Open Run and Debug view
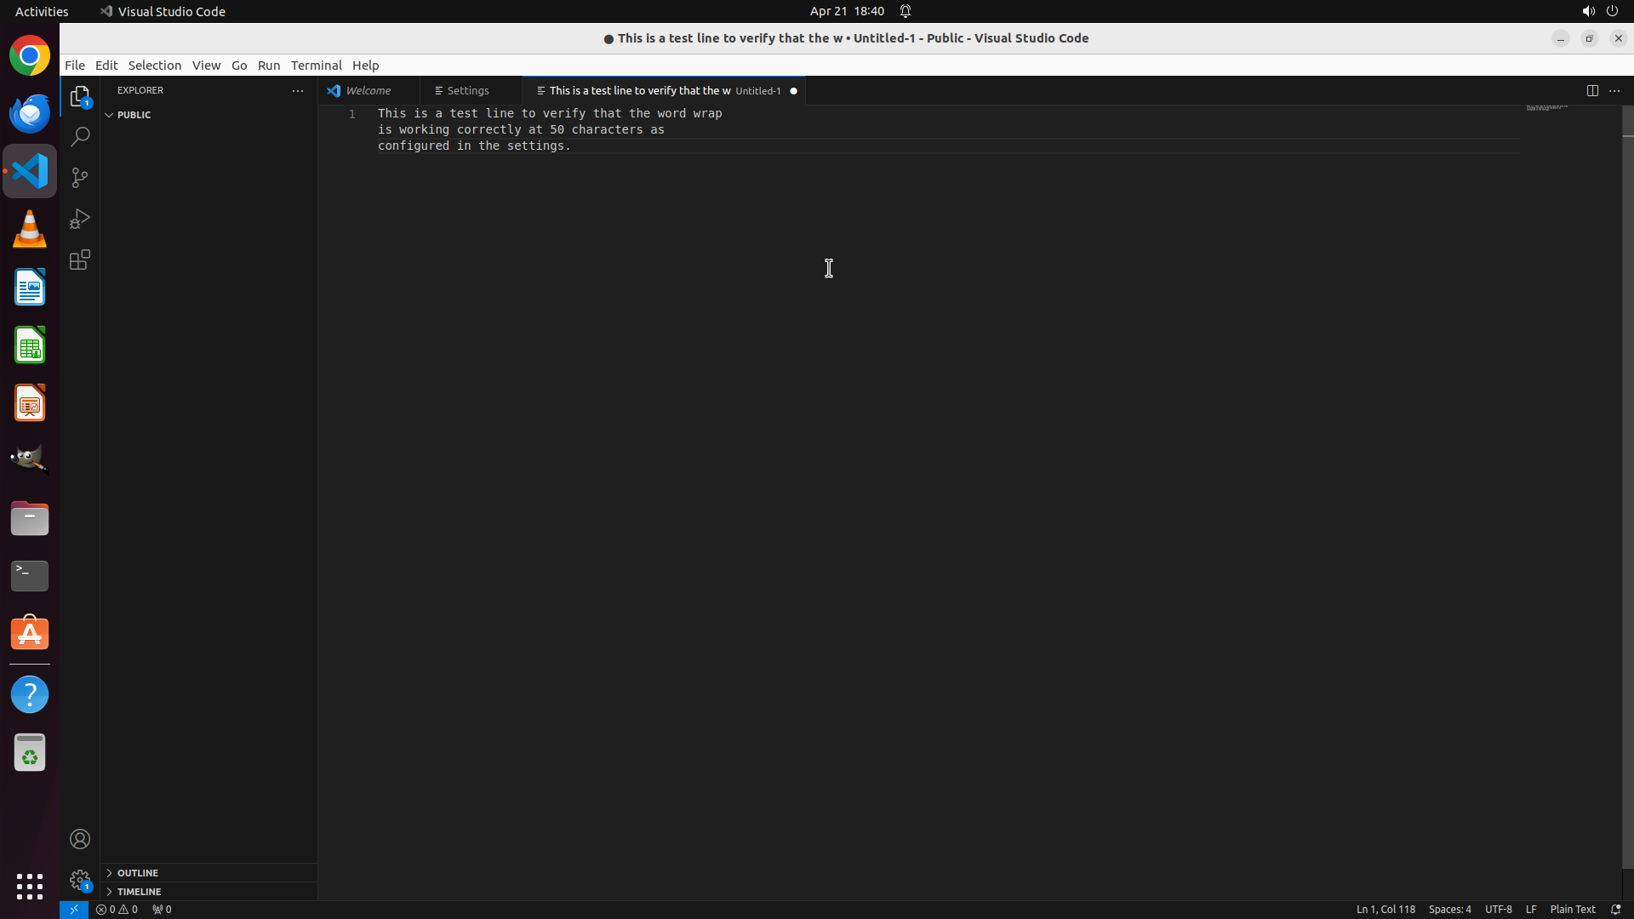The image size is (1634, 919). pos(80,219)
